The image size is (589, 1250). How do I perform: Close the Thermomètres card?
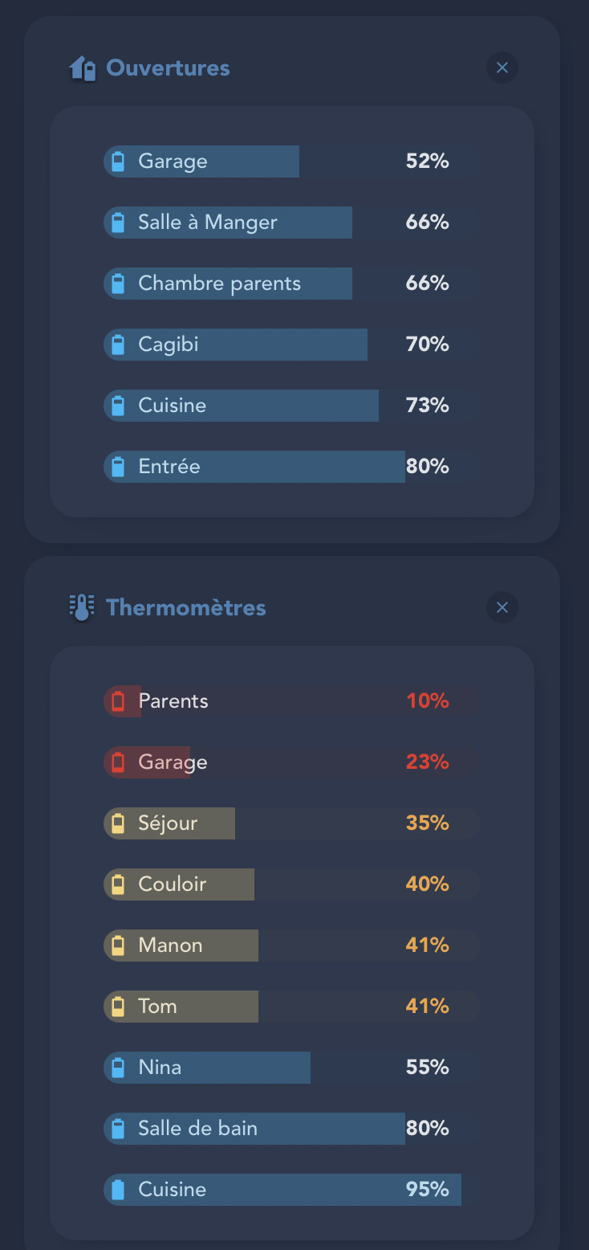[502, 607]
